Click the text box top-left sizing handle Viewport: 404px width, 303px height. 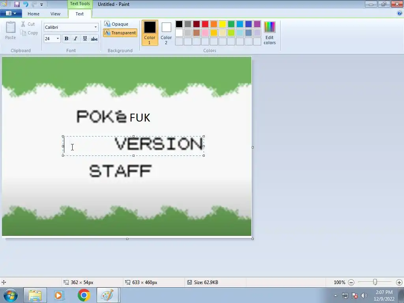point(63,137)
